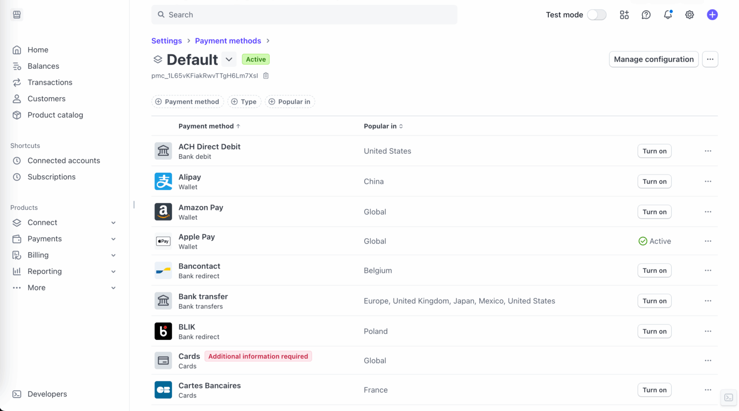This screenshot has width=739, height=411.
Task: Open the apps grid icon near Test mode
Action: tap(624, 15)
